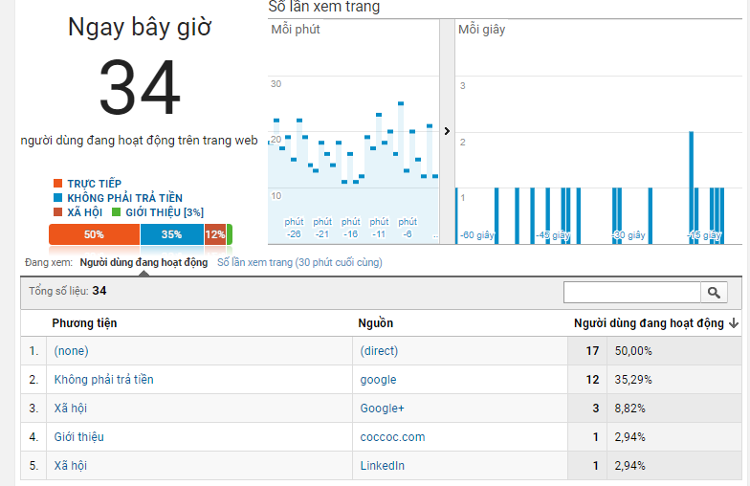This screenshot has height=486, width=750.
Task: Open the Không phải trả tiền medium link
Action: coord(103,379)
